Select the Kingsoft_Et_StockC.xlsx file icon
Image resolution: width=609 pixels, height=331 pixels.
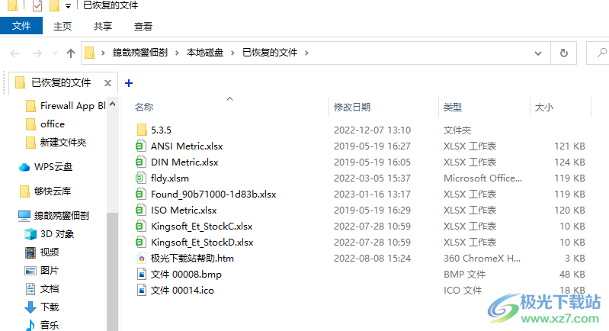pos(140,227)
